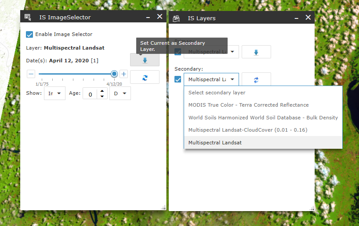
Task: Choose Select secondary layer option
Action: (x=263, y=93)
